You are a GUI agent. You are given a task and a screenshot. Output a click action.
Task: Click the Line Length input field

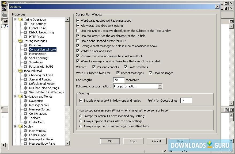tap(119, 80)
